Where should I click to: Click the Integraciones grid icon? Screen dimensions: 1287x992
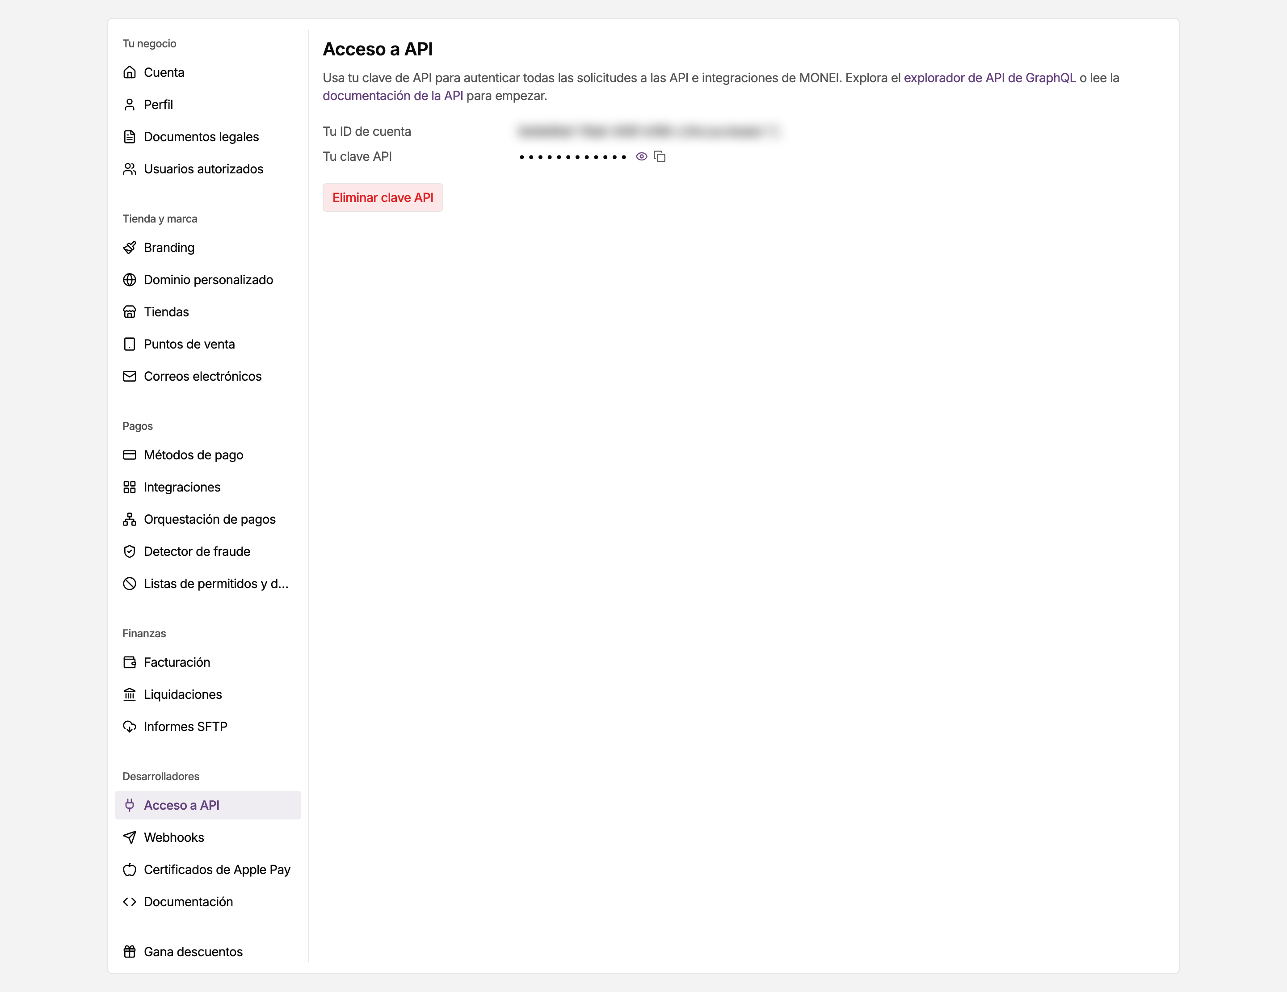click(130, 487)
